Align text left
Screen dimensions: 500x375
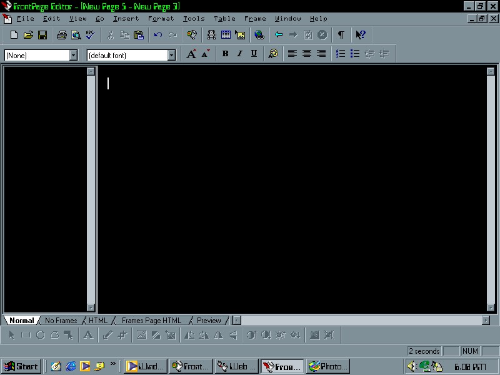point(292,54)
